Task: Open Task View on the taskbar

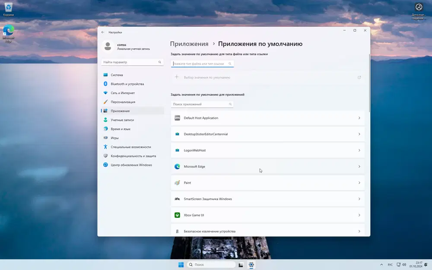Action: pos(241,265)
